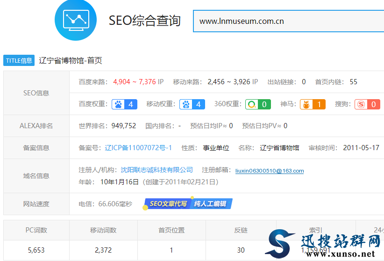Image resolution: width=384 pixels, height=261 pixels.
Task: Open the 辽ICP备11007072号-1 link
Action: (x=138, y=148)
